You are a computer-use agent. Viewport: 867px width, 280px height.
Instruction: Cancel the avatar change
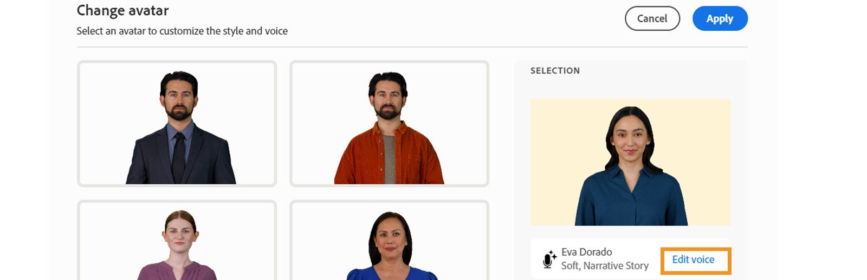(652, 18)
